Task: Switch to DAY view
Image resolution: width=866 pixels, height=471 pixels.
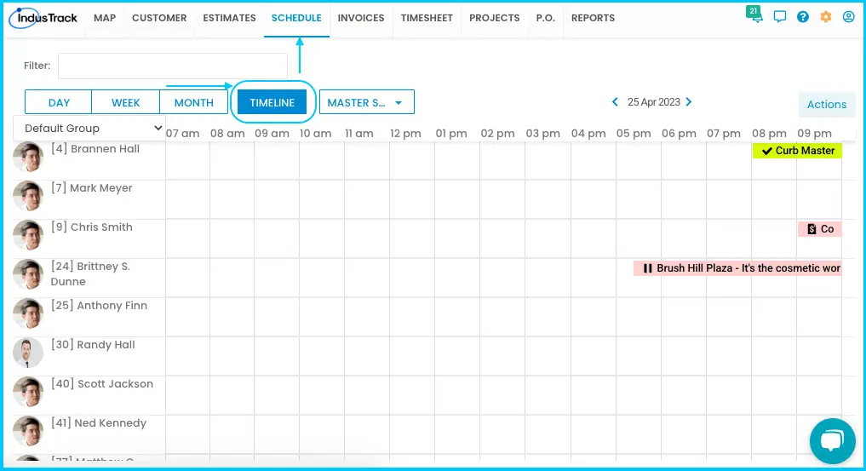Action: [59, 103]
